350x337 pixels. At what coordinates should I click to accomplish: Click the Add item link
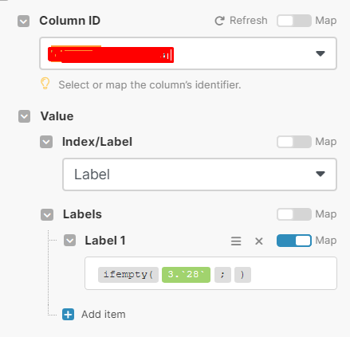tap(104, 315)
